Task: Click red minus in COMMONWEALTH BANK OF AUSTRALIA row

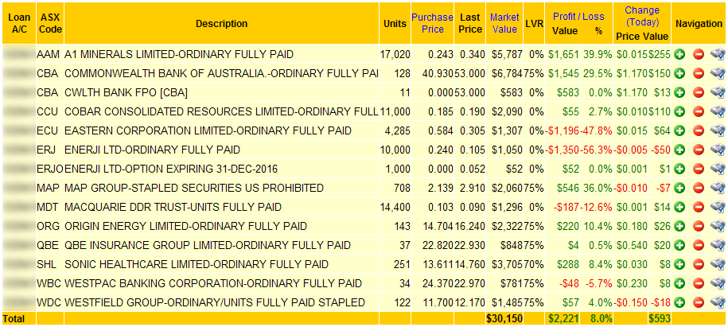Action: coord(699,73)
